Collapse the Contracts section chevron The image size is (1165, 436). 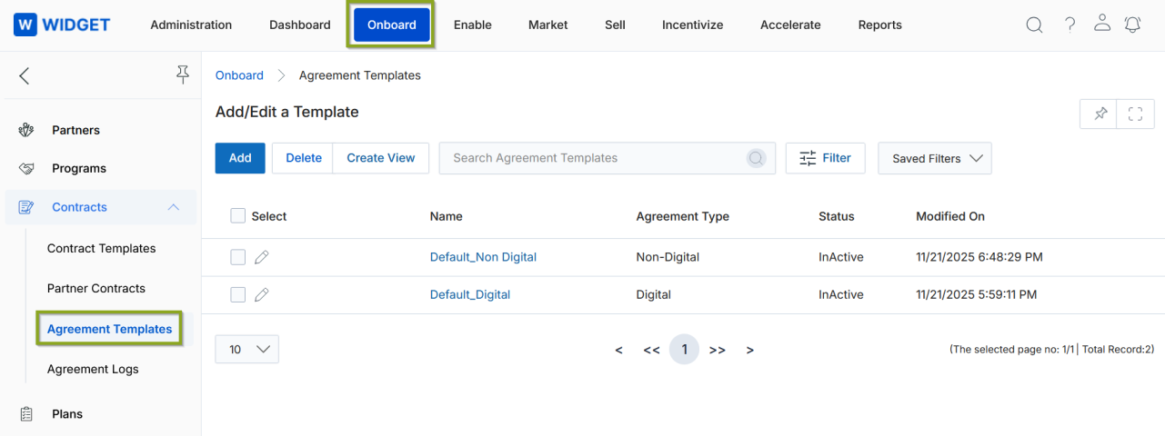pyautogui.click(x=174, y=207)
